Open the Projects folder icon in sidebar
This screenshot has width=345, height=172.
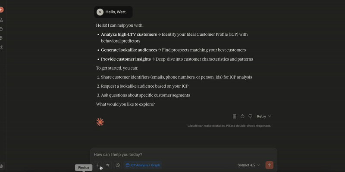click(x=1, y=29)
